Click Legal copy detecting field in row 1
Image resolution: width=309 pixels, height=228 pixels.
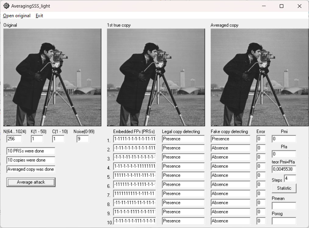coord(183,139)
